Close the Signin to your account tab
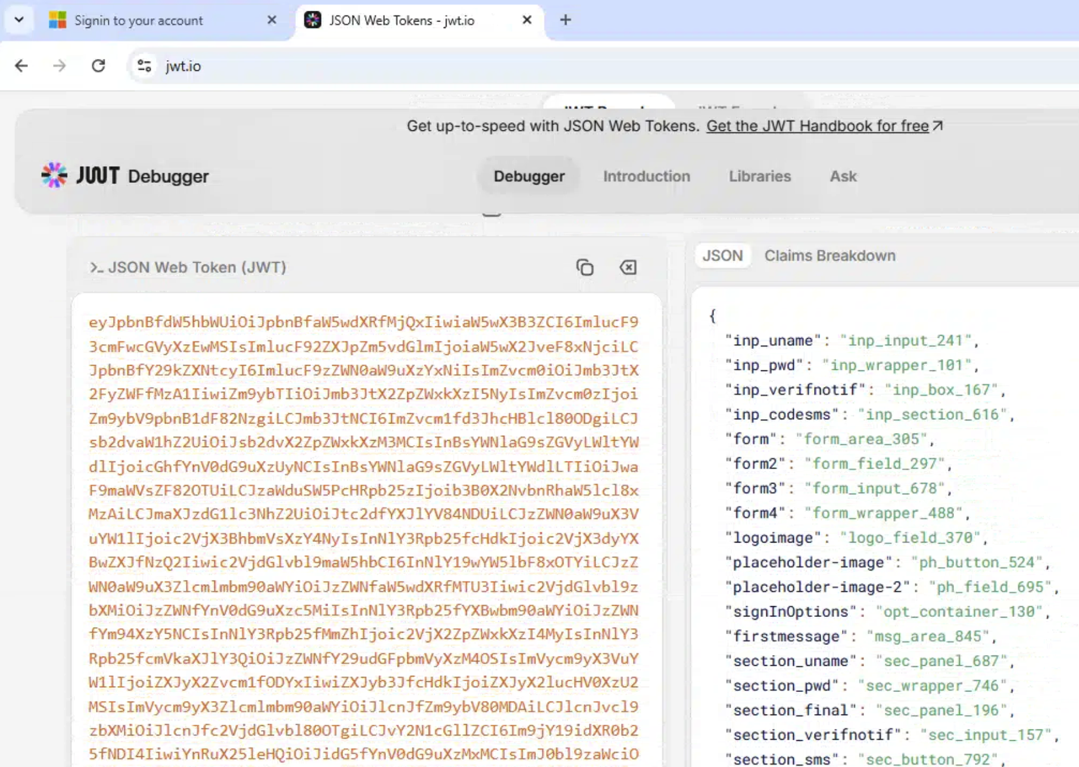 [272, 20]
